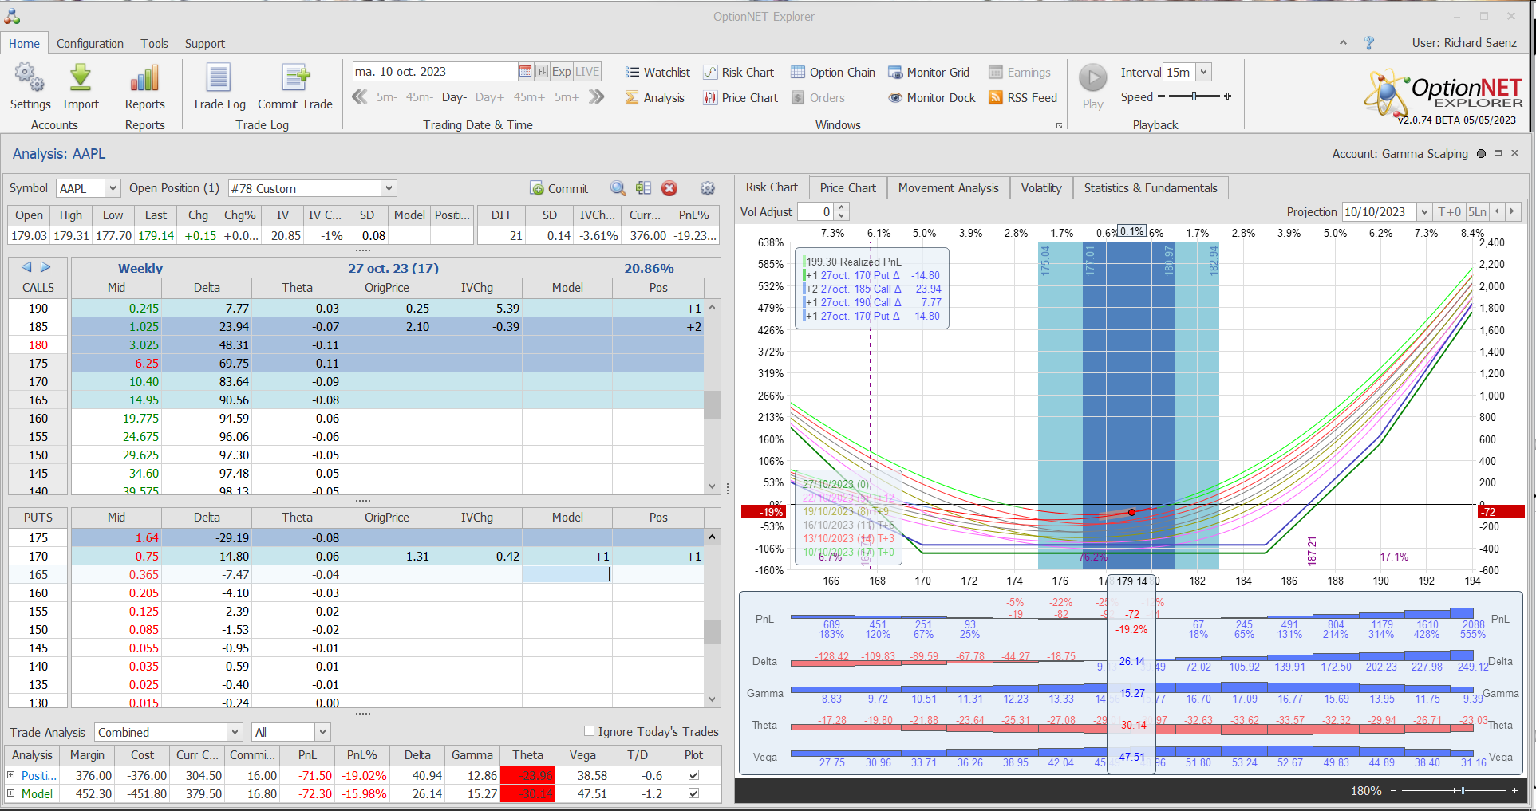Switch to the Price Chart tab
The width and height of the screenshot is (1536, 811).
[x=847, y=188]
